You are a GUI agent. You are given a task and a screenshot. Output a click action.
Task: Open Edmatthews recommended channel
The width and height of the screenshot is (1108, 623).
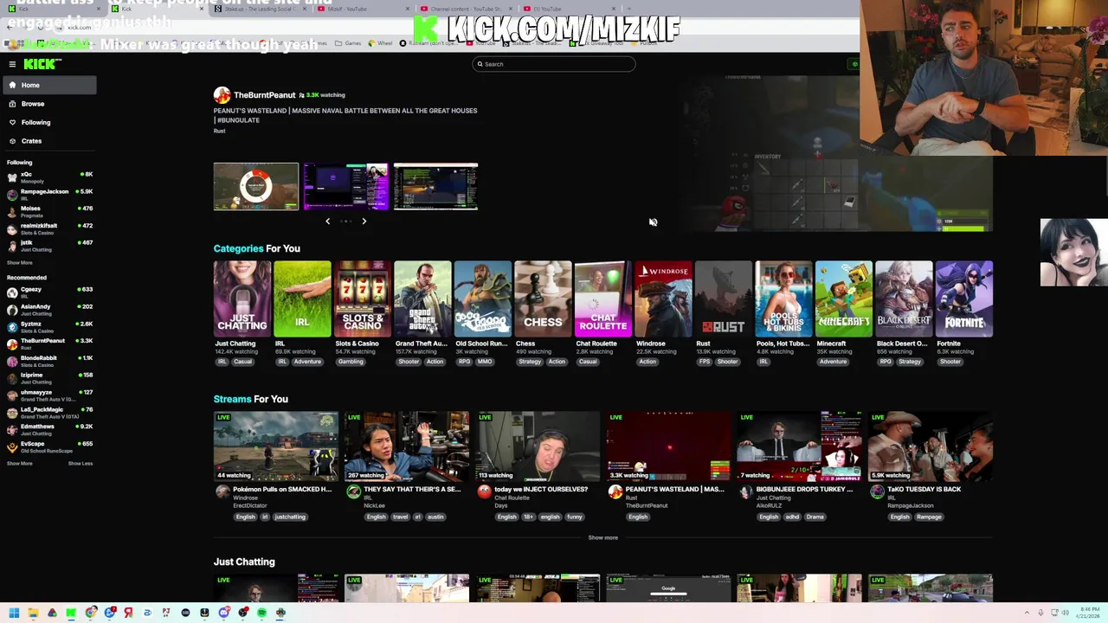point(48,430)
